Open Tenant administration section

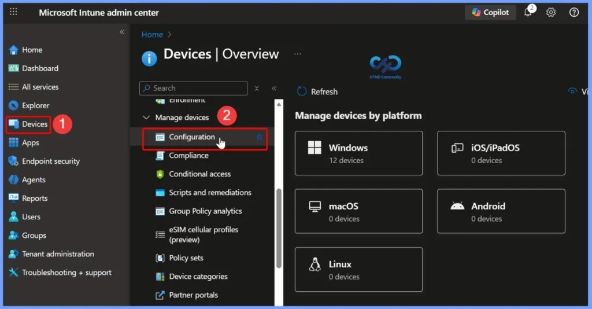58,254
